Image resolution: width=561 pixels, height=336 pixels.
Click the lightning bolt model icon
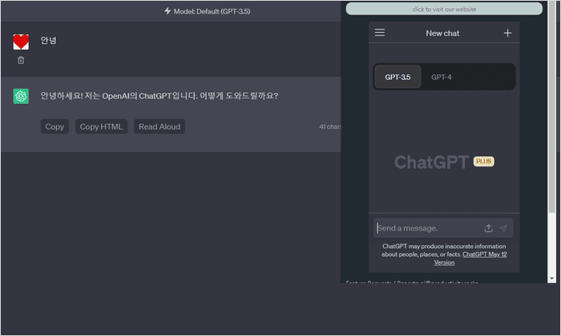click(x=167, y=11)
